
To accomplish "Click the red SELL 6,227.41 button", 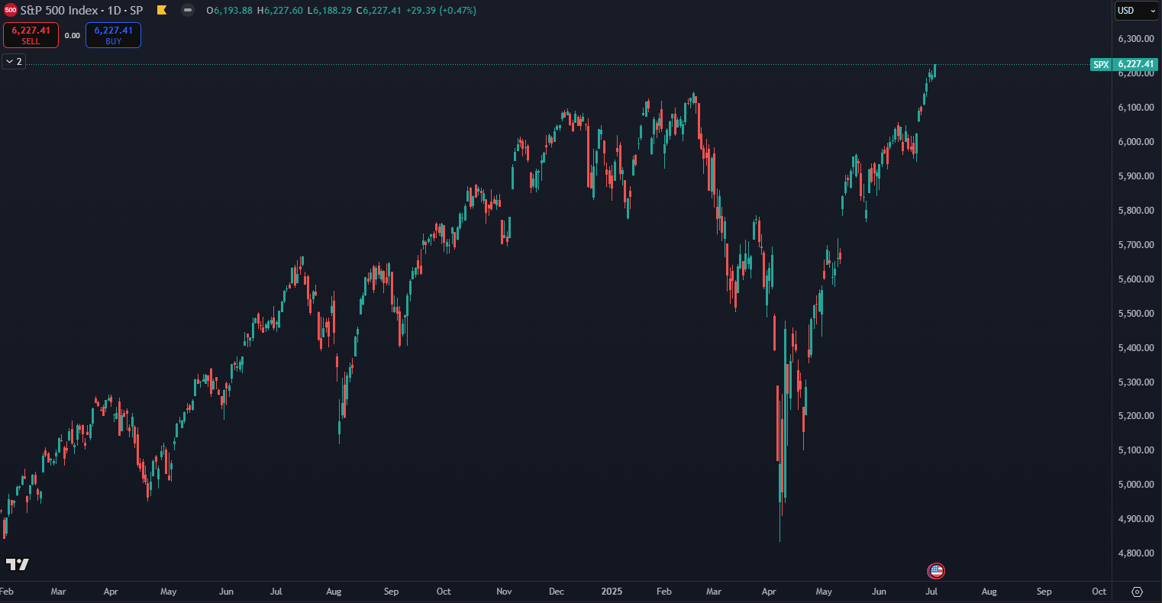I will [31, 35].
